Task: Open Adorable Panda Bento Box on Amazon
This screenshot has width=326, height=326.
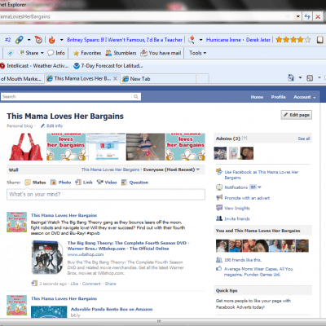Action: (x=112, y=309)
